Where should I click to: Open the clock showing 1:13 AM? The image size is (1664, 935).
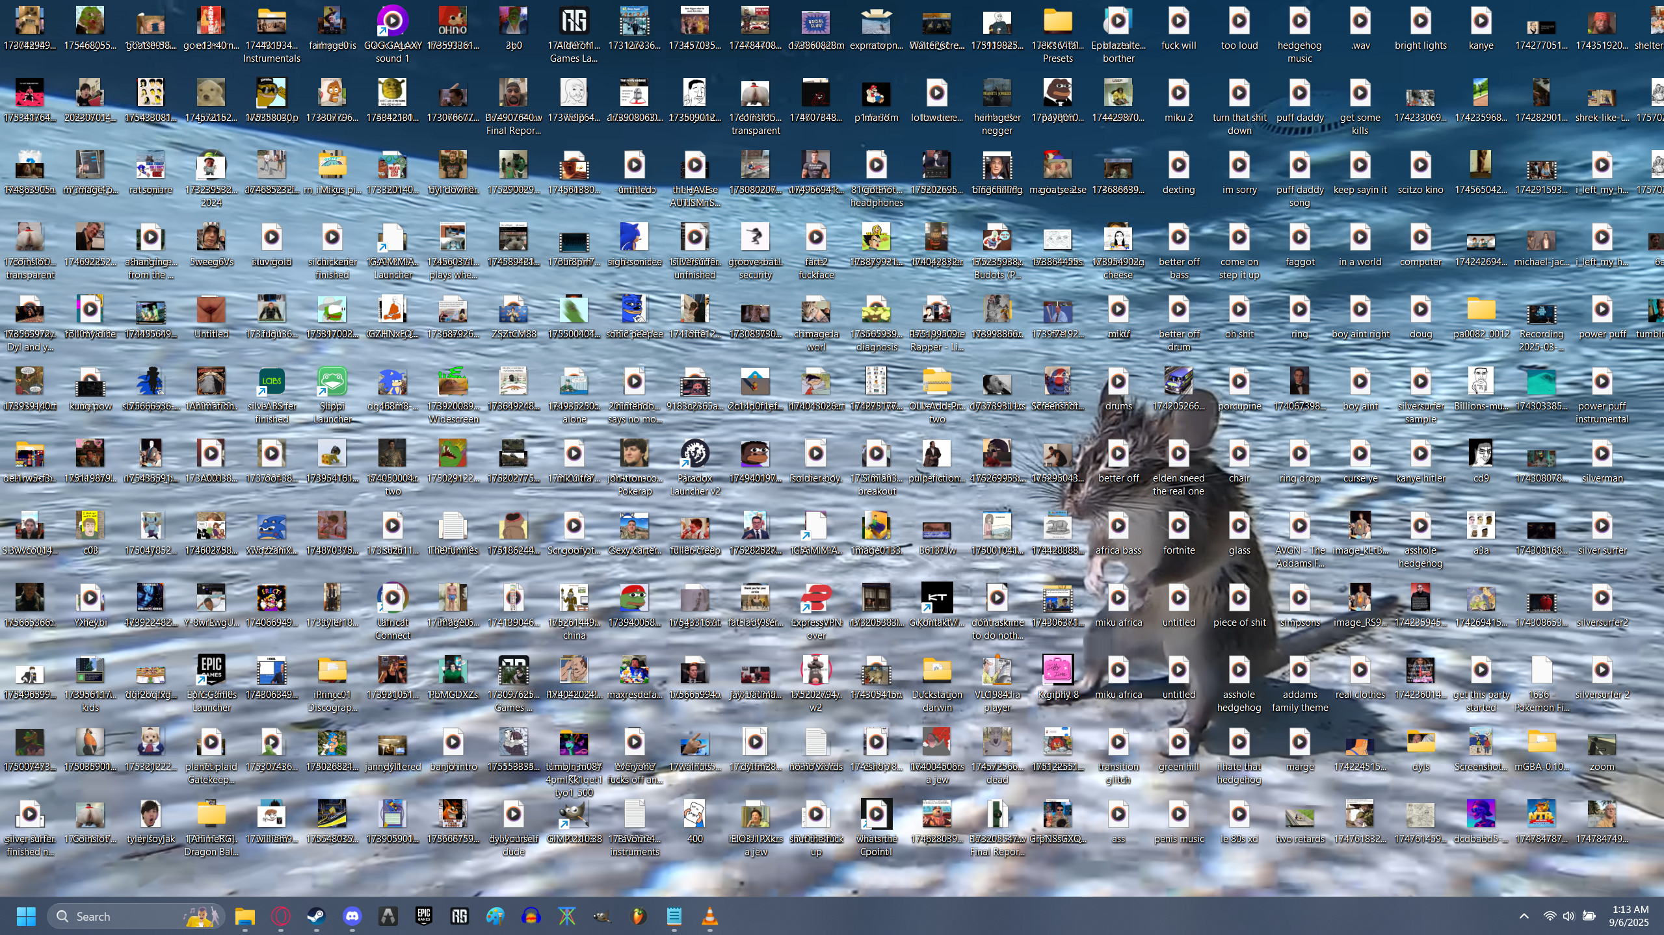pos(1630,916)
